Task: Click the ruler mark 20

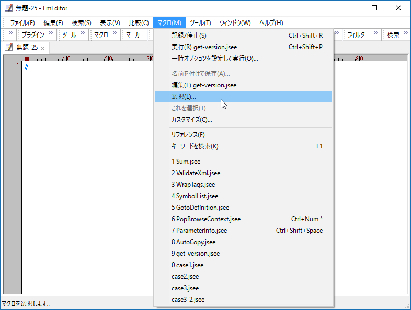Action: point(109,59)
